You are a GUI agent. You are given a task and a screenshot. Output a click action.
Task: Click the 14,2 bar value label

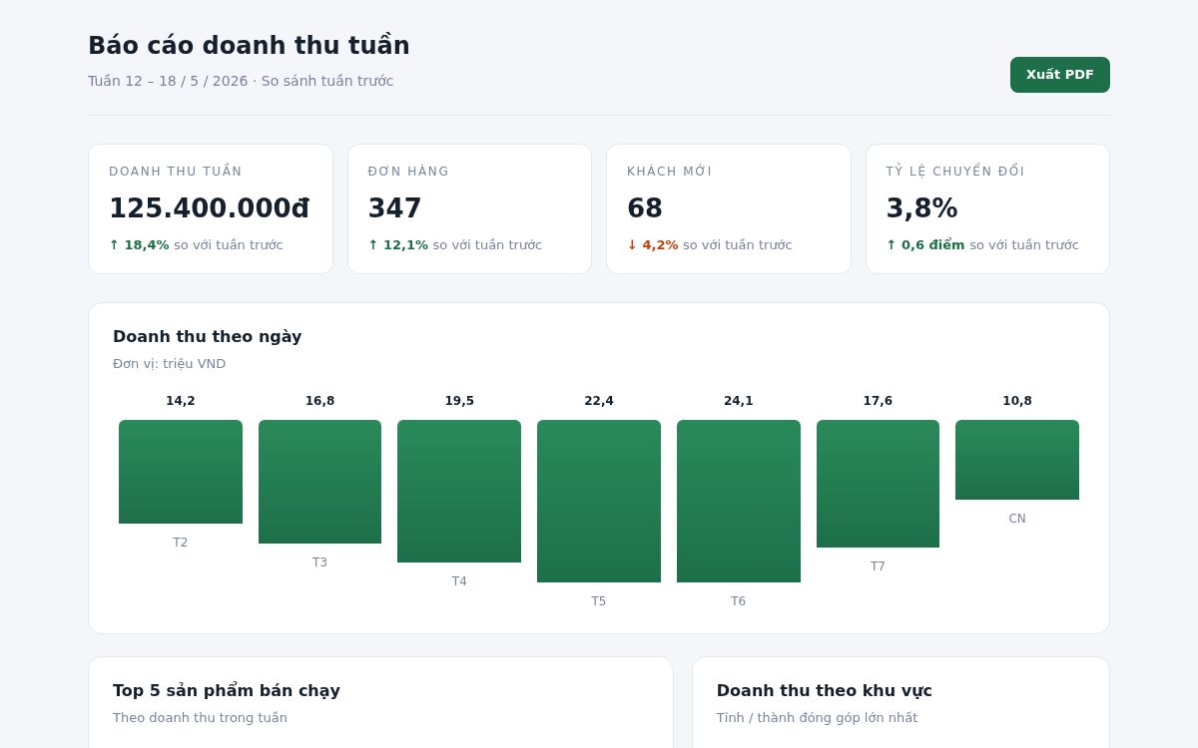181,401
